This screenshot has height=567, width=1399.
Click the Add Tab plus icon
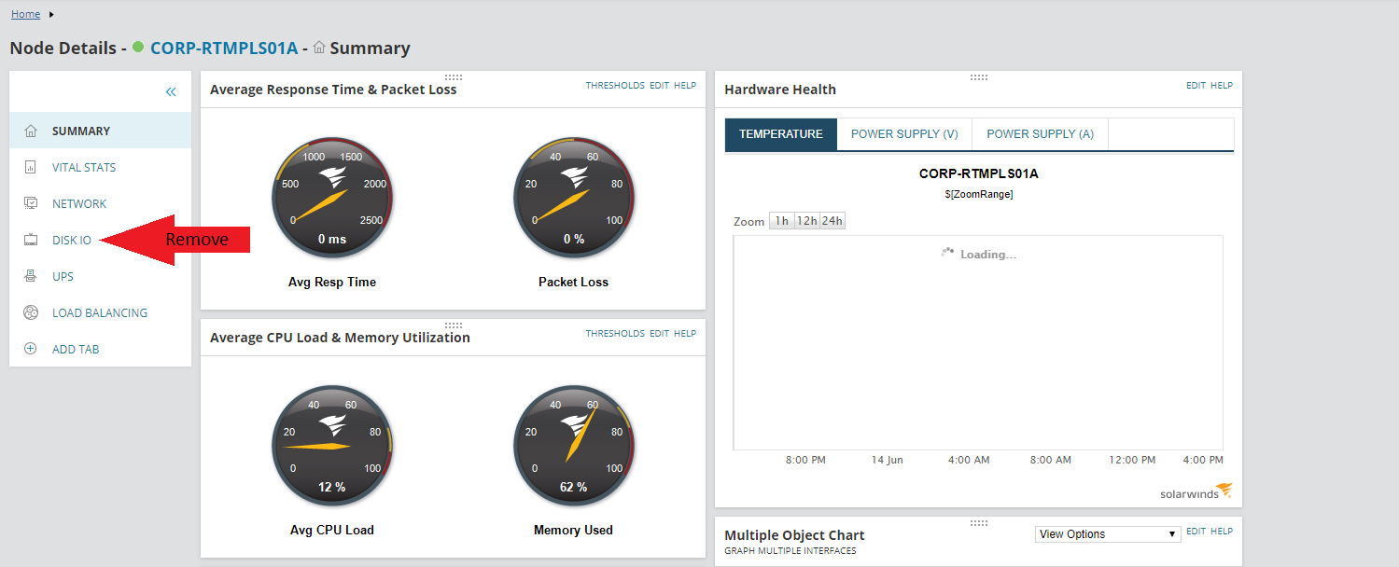[31, 349]
